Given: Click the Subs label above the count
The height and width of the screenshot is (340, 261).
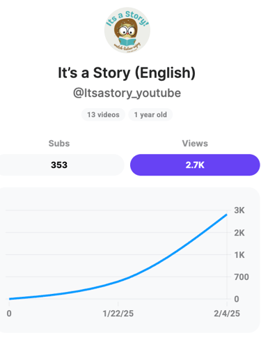Looking at the screenshot, I should pos(59,144).
